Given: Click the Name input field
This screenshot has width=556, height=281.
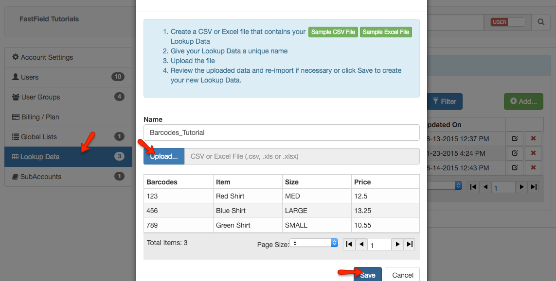Looking at the screenshot, I should tap(281, 132).
